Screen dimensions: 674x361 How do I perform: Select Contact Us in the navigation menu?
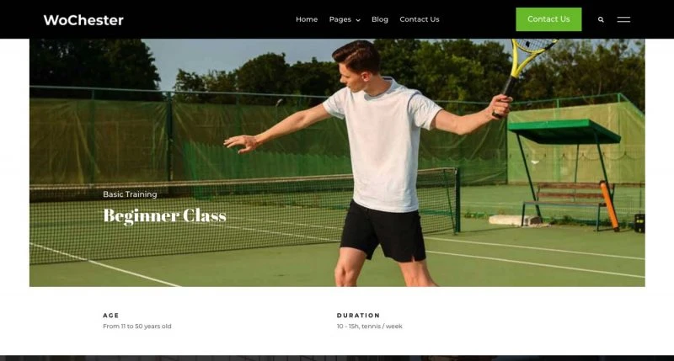coord(419,19)
